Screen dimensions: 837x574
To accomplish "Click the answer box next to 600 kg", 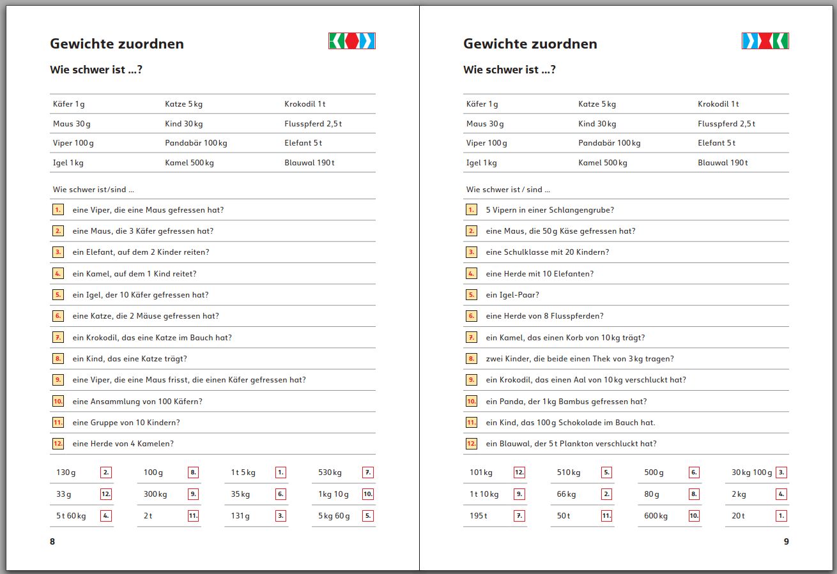I will tap(694, 515).
